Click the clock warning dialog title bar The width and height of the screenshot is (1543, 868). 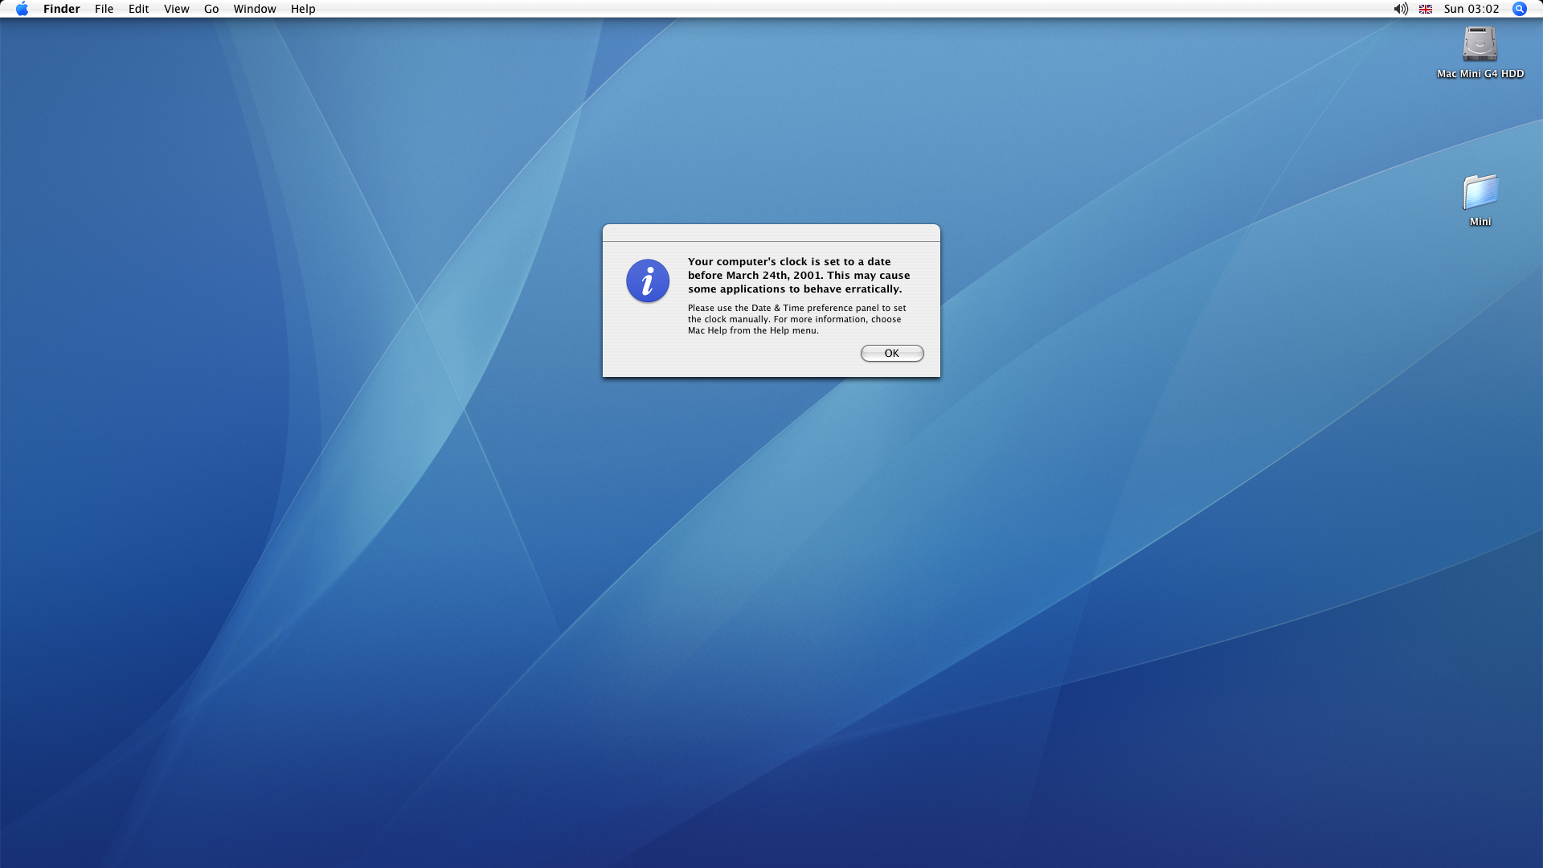[x=771, y=233]
